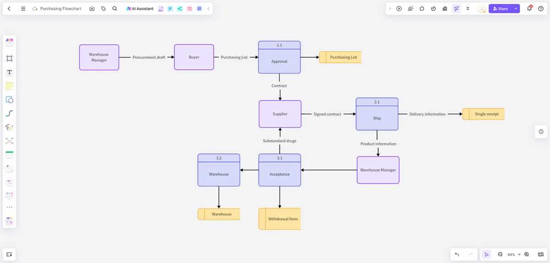
Task: Click the user avatar smiley
Action: 482,9
